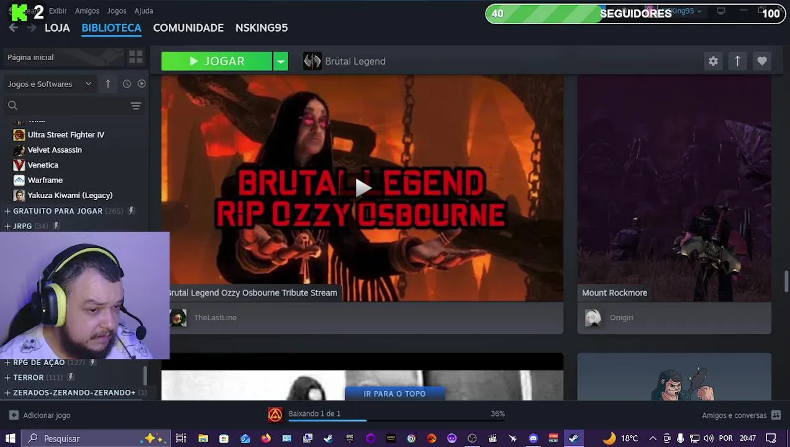790x447 pixels.
Task: Expand the RPG DE AÇÃO collection
Action: point(7,362)
